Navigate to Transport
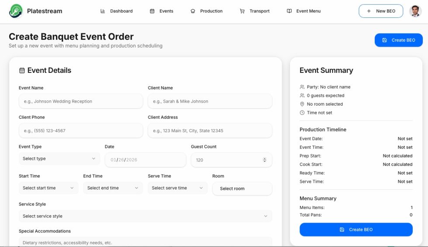Viewport: 428px width, 247px height. coord(255,11)
